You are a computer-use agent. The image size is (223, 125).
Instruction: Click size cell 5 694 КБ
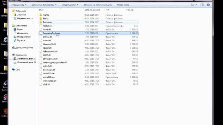pos(134,33)
